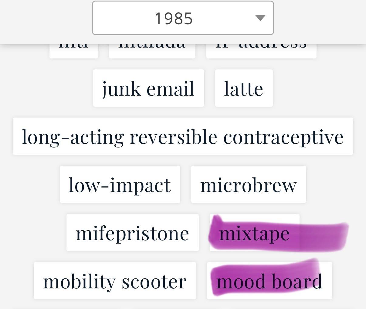Choose the highlighted "mood board" chip
Screen dimensions: 366x309
coord(269,281)
